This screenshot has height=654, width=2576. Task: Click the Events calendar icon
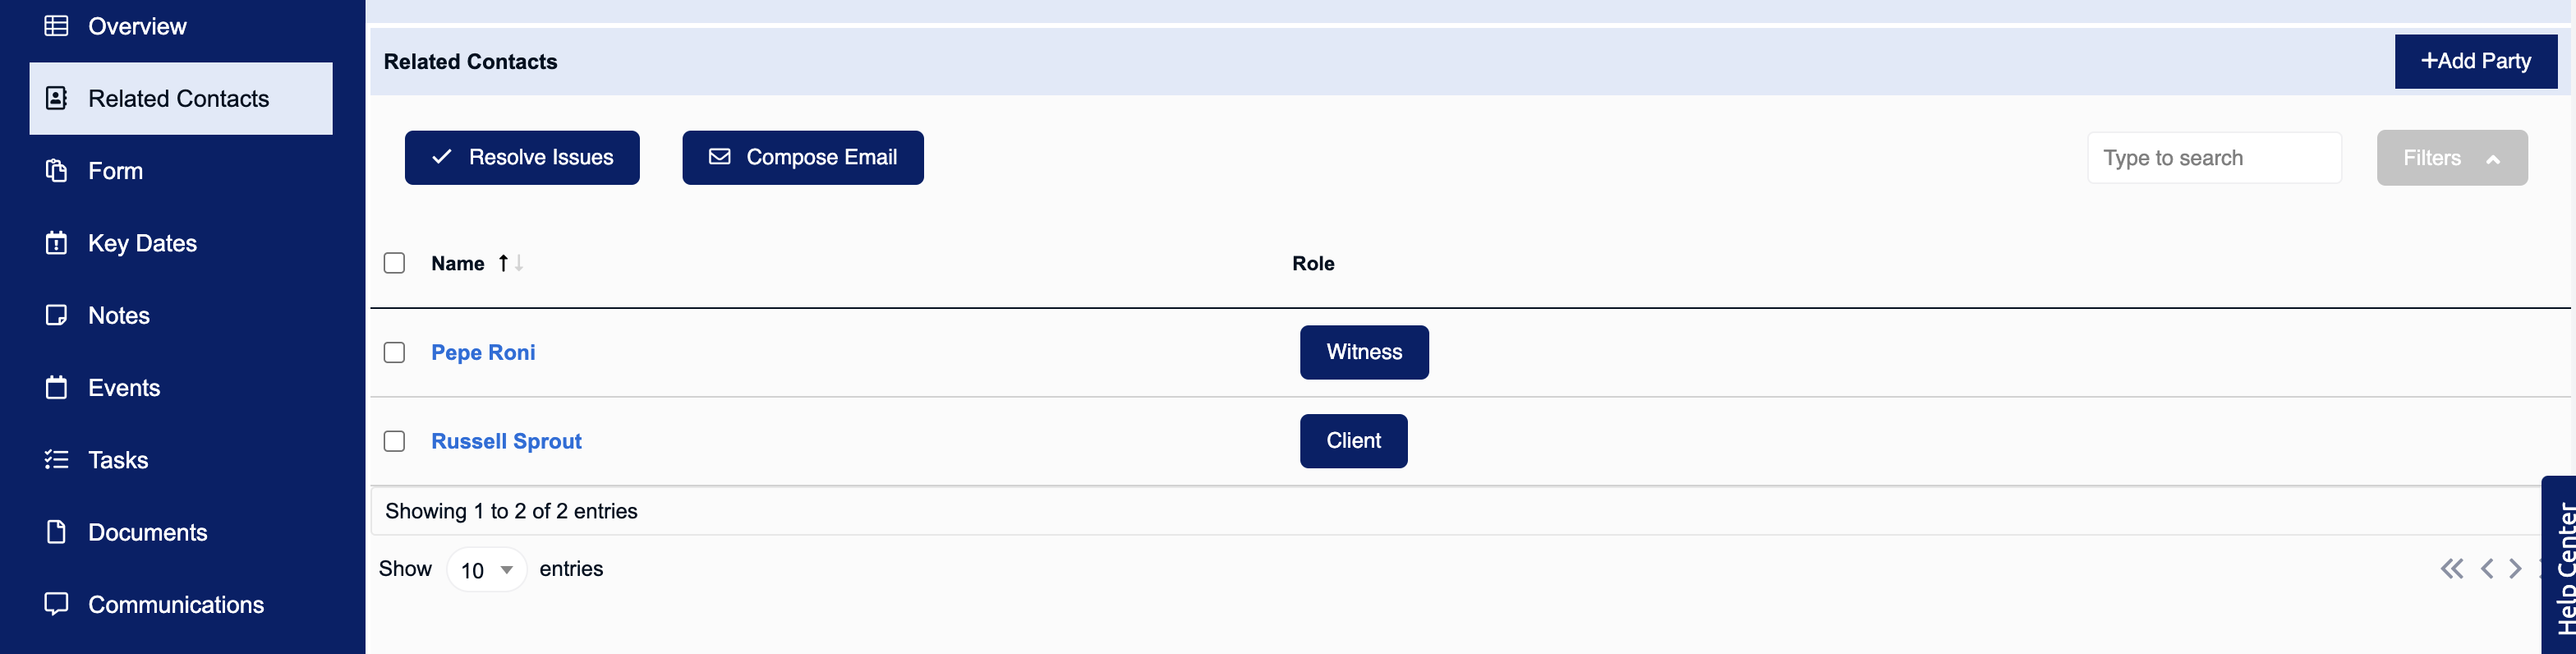(56, 387)
